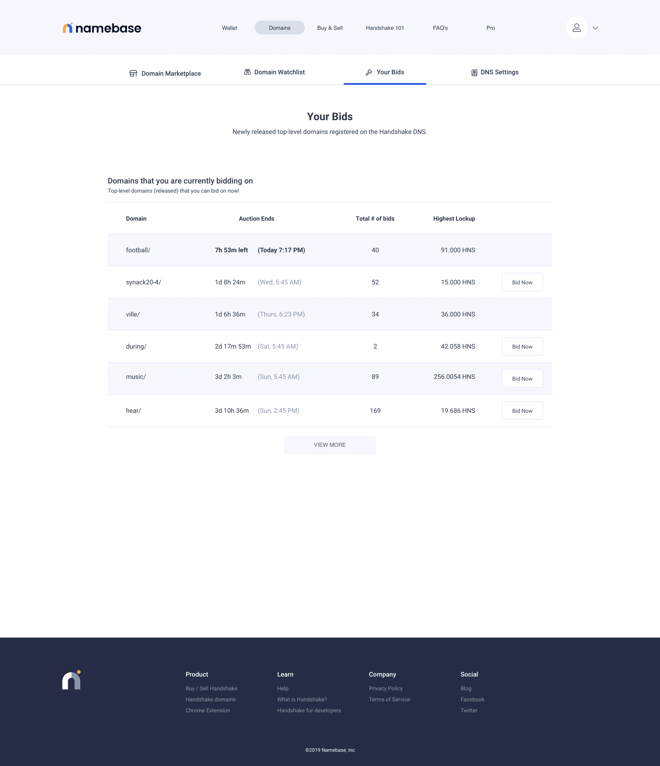
Task: Expand the account dropdown chevron
Action: click(x=595, y=28)
